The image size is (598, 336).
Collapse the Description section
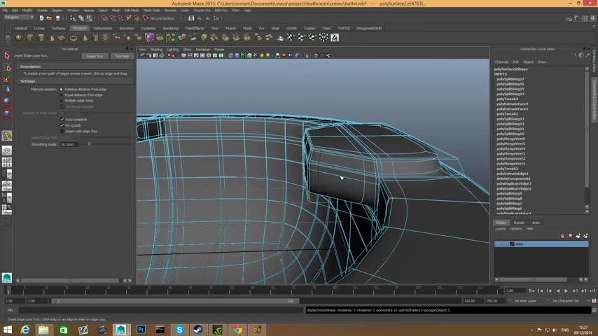[30, 66]
